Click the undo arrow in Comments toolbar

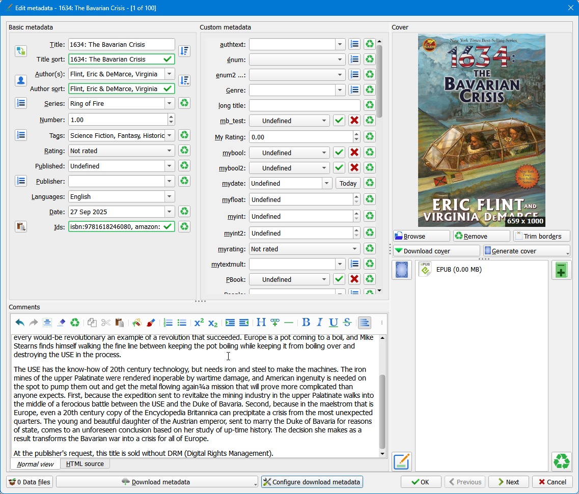point(20,323)
